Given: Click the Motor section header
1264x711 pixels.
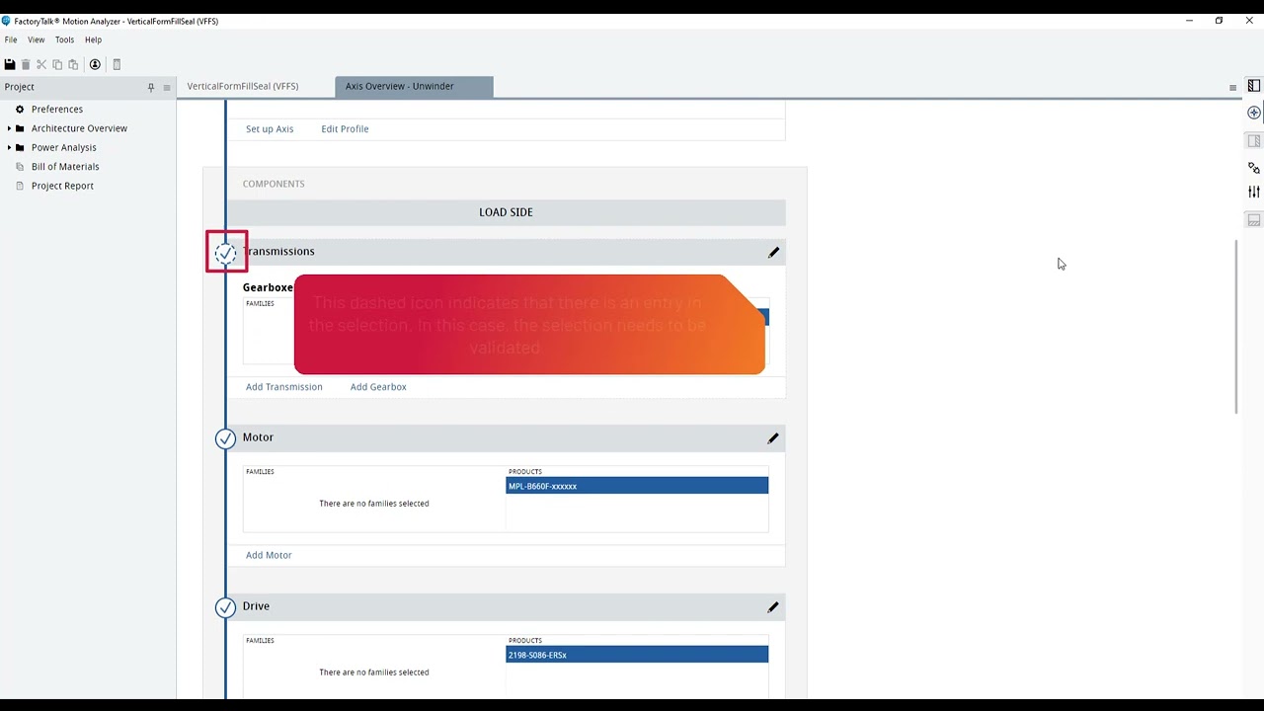Looking at the screenshot, I should click(506, 437).
